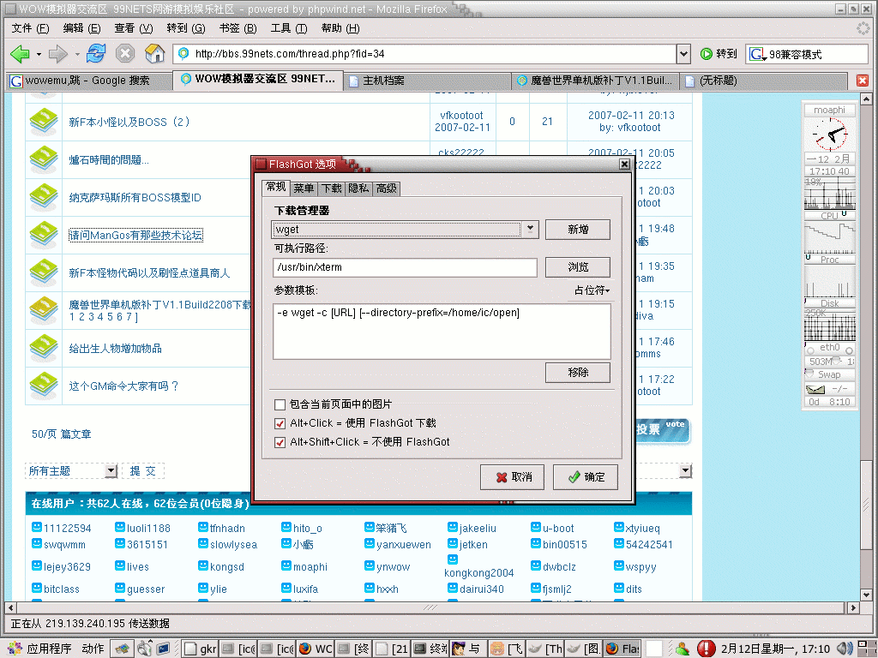Switch to the 下载 tab in FlashGot options
878x658 pixels.
[331, 188]
